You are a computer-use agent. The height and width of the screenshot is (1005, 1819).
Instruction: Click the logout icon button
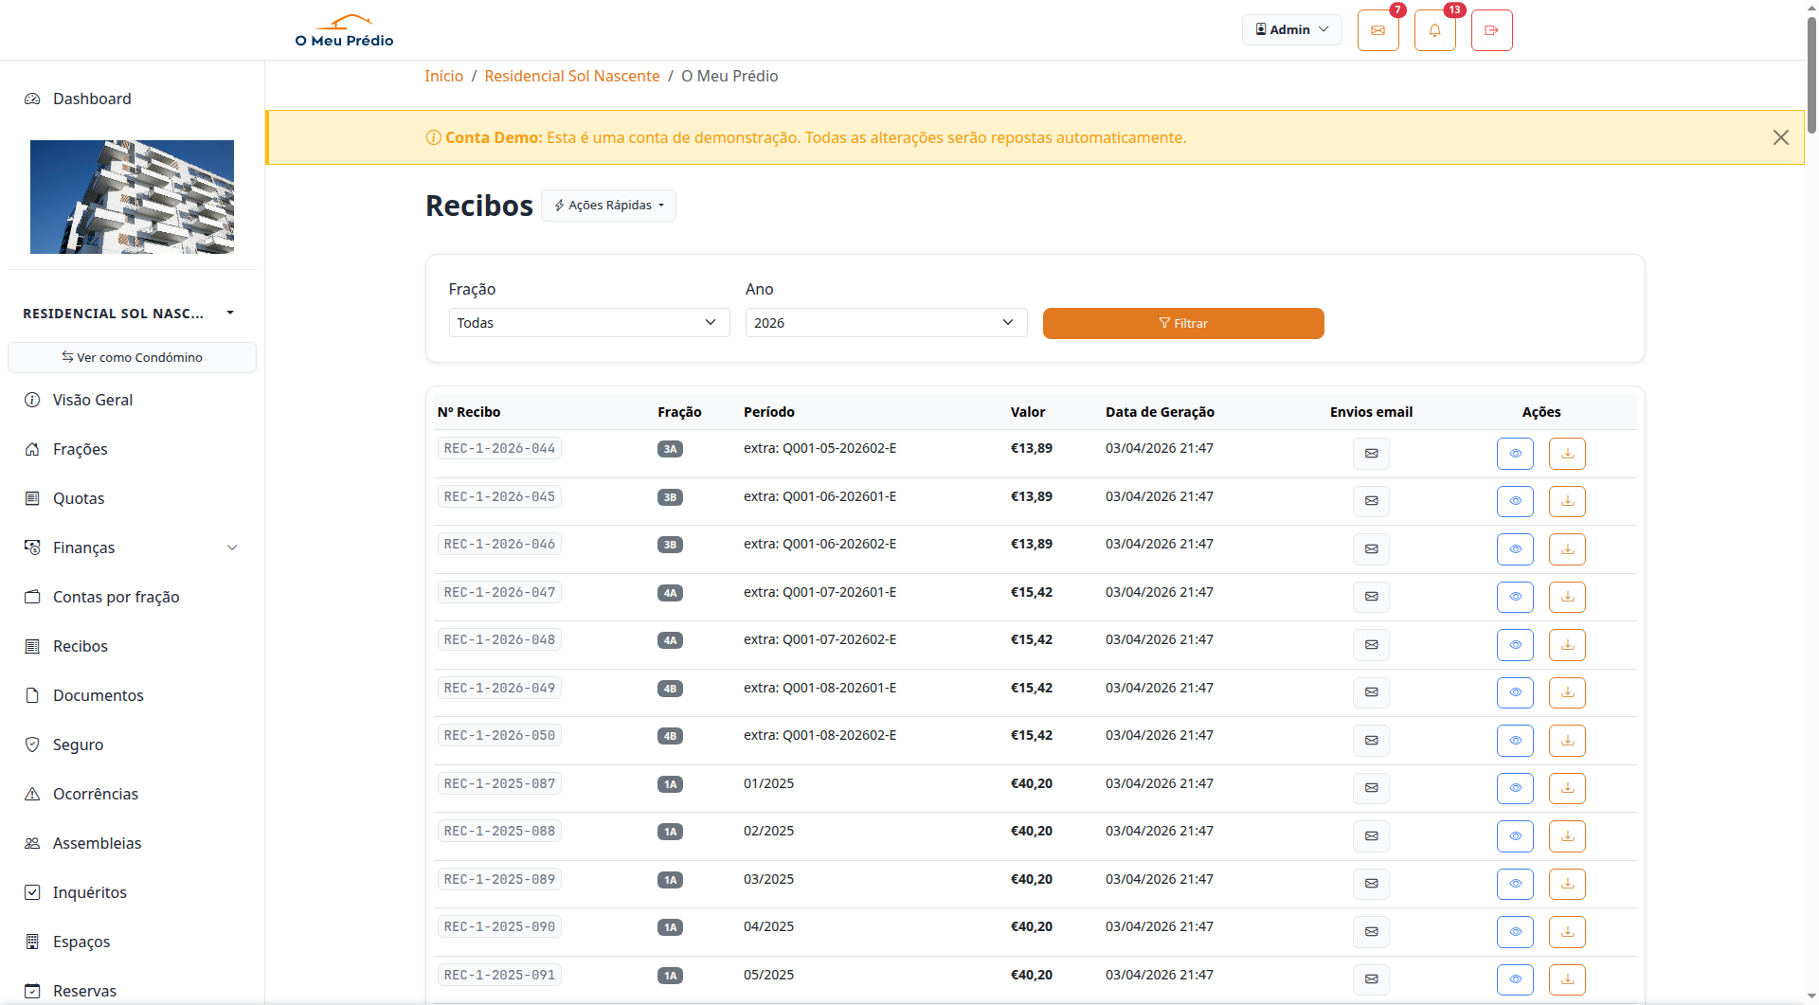pos(1491,30)
